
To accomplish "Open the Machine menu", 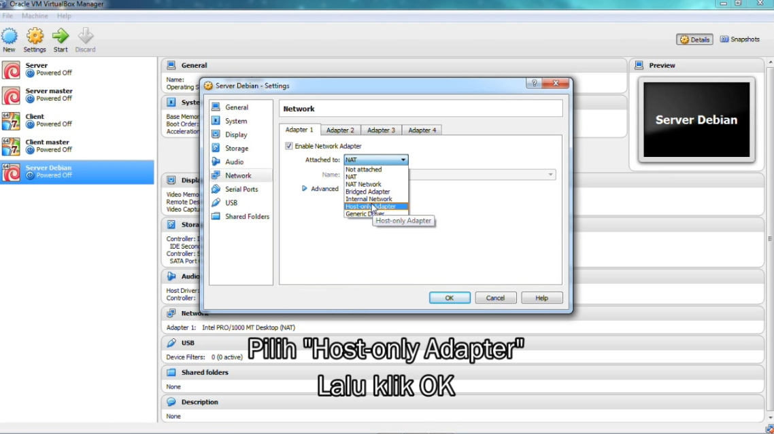I will (x=35, y=16).
